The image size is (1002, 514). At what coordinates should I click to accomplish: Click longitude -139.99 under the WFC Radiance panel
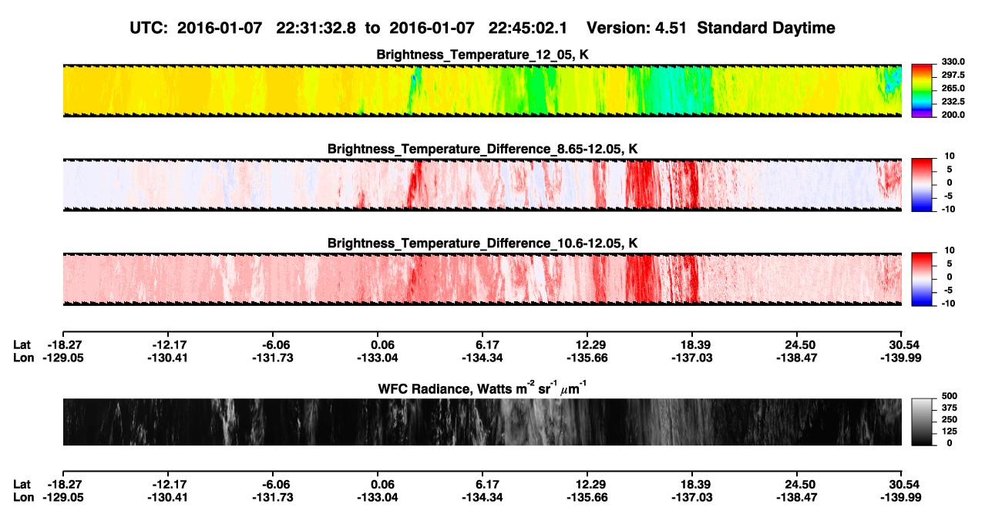(x=902, y=498)
